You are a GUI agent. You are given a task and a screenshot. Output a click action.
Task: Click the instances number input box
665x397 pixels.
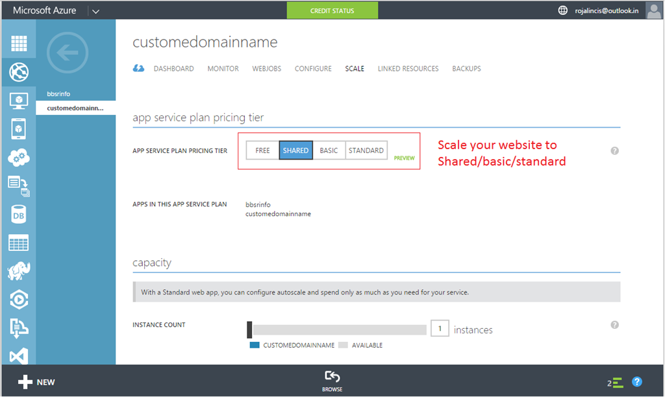tap(440, 328)
